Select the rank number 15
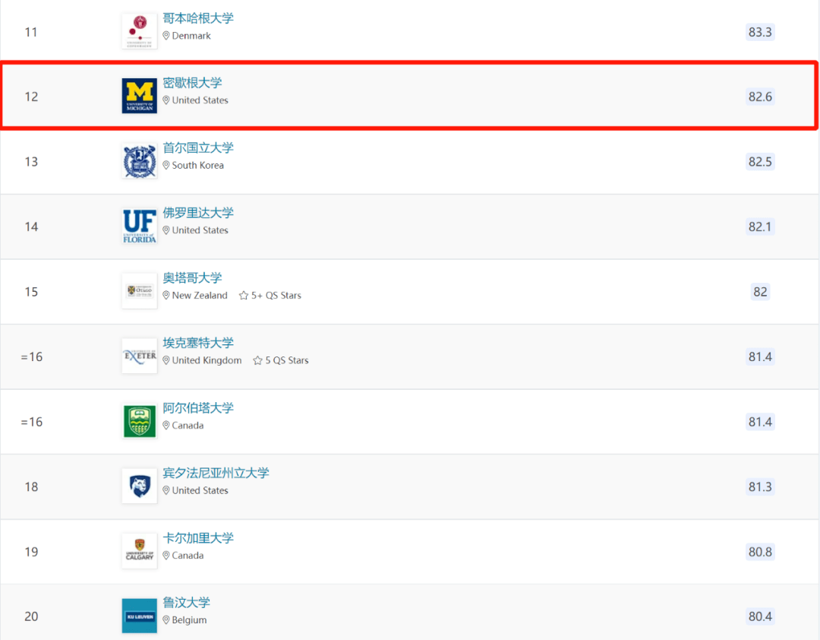The image size is (820, 640). [31, 292]
